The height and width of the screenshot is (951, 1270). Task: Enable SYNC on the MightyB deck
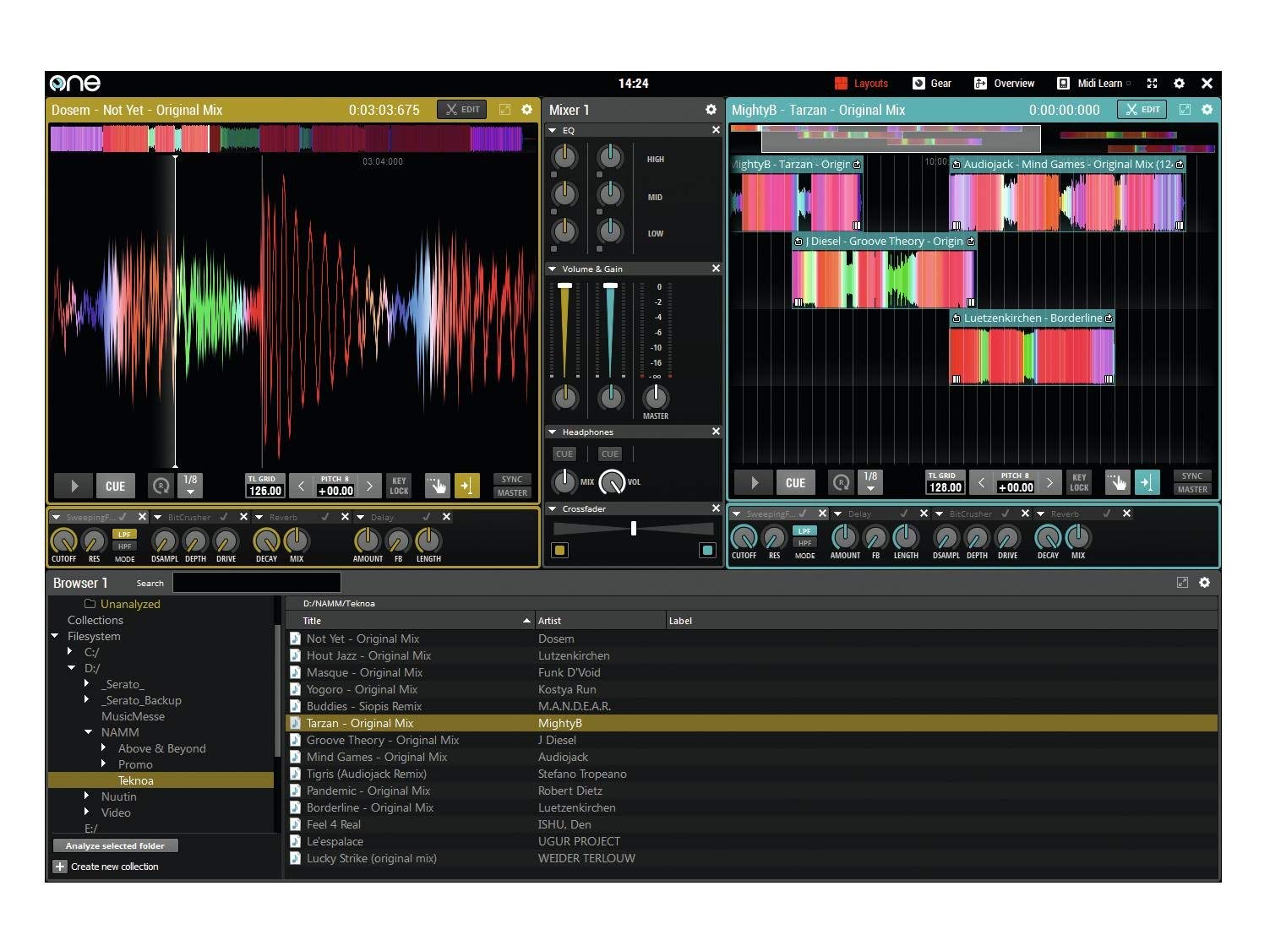[1192, 475]
